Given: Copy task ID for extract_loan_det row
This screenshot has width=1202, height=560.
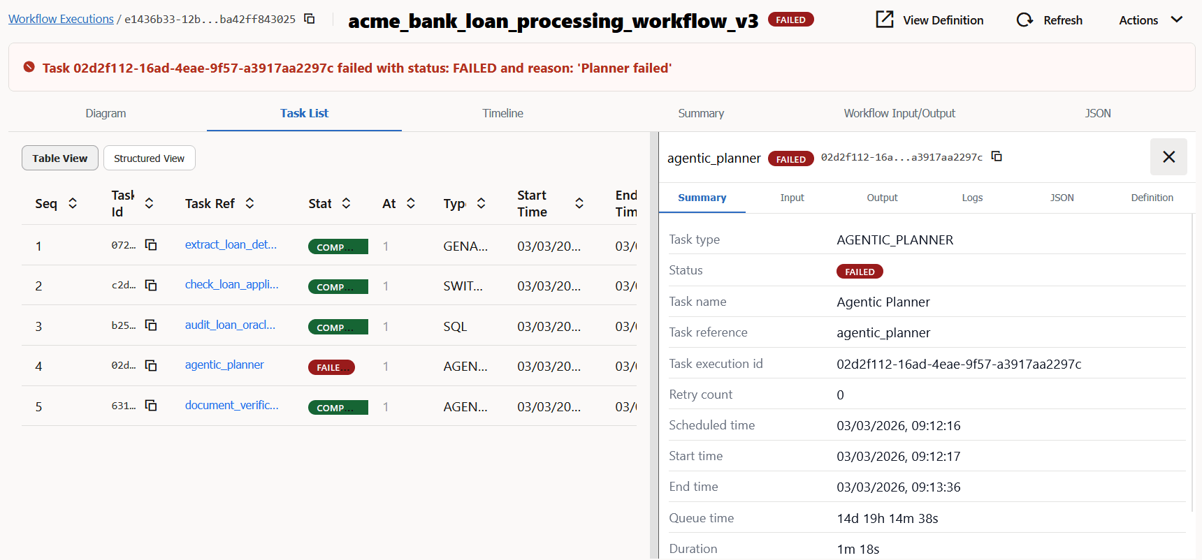Looking at the screenshot, I should [x=151, y=244].
